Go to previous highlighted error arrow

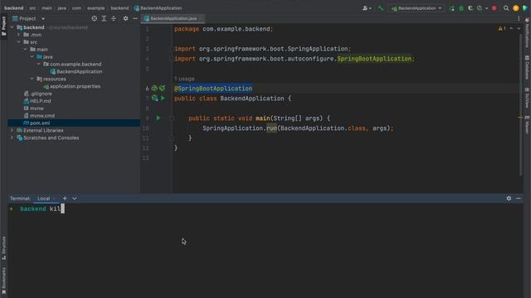[x=511, y=29]
